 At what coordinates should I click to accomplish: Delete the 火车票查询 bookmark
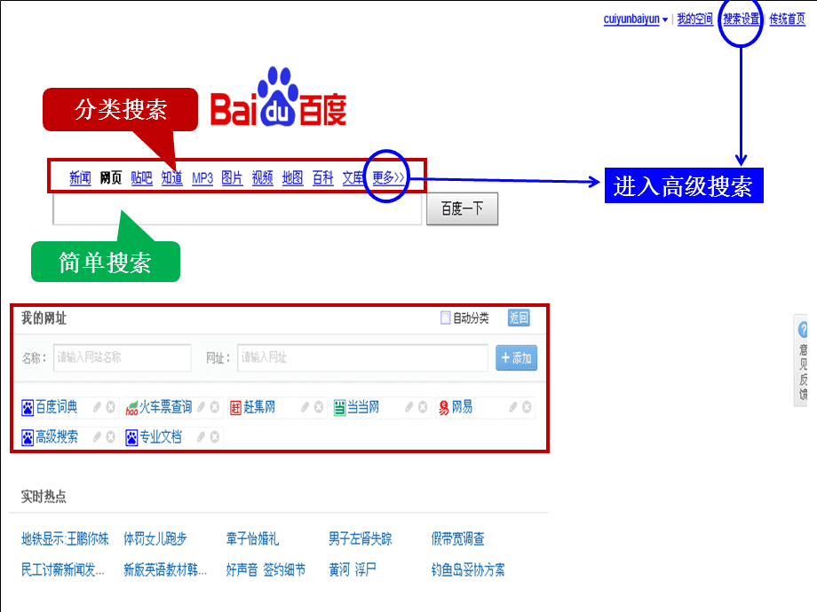(215, 407)
